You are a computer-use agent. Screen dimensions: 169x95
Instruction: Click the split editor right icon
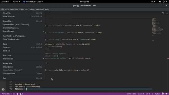(x=163, y=13)
